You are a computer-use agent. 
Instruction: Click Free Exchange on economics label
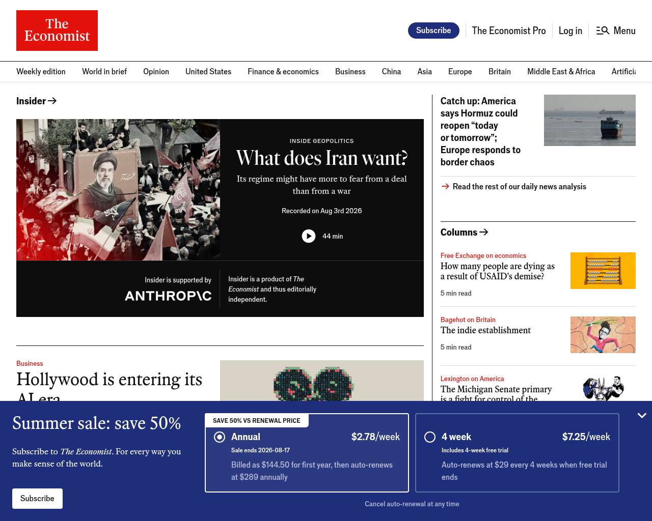[483, 255]
